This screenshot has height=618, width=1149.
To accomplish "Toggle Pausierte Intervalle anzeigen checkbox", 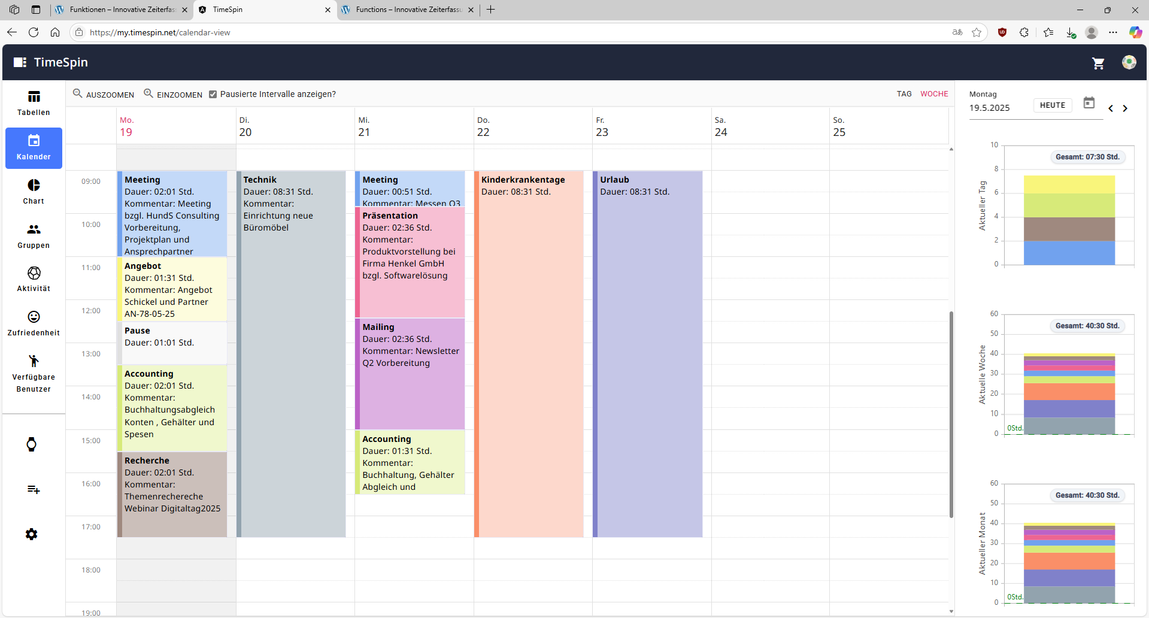I will coord(213,94).
